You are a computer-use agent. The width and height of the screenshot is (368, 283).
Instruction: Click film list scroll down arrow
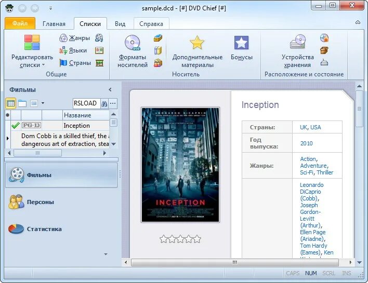[114, 144]
